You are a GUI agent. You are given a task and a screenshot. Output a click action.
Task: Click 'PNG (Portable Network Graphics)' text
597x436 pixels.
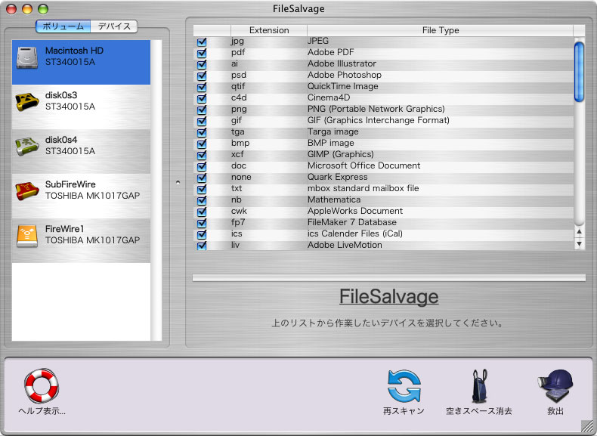(376, 109)
